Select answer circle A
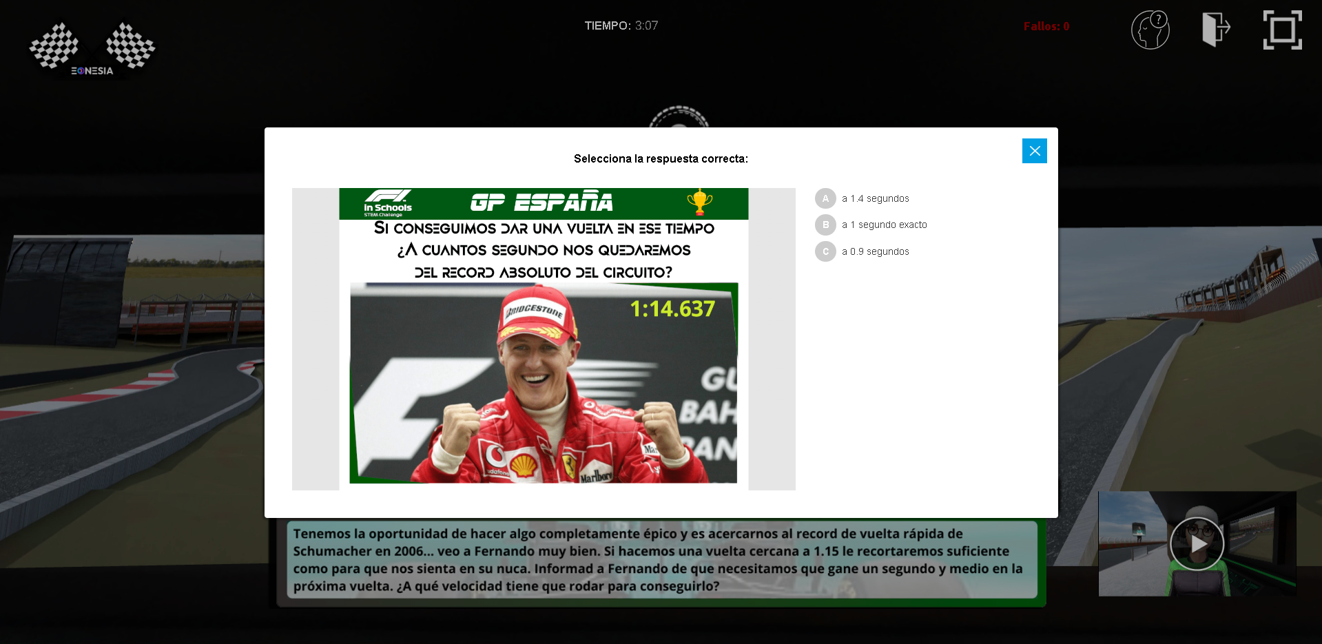1322x644 pixels. pos(825,198)
